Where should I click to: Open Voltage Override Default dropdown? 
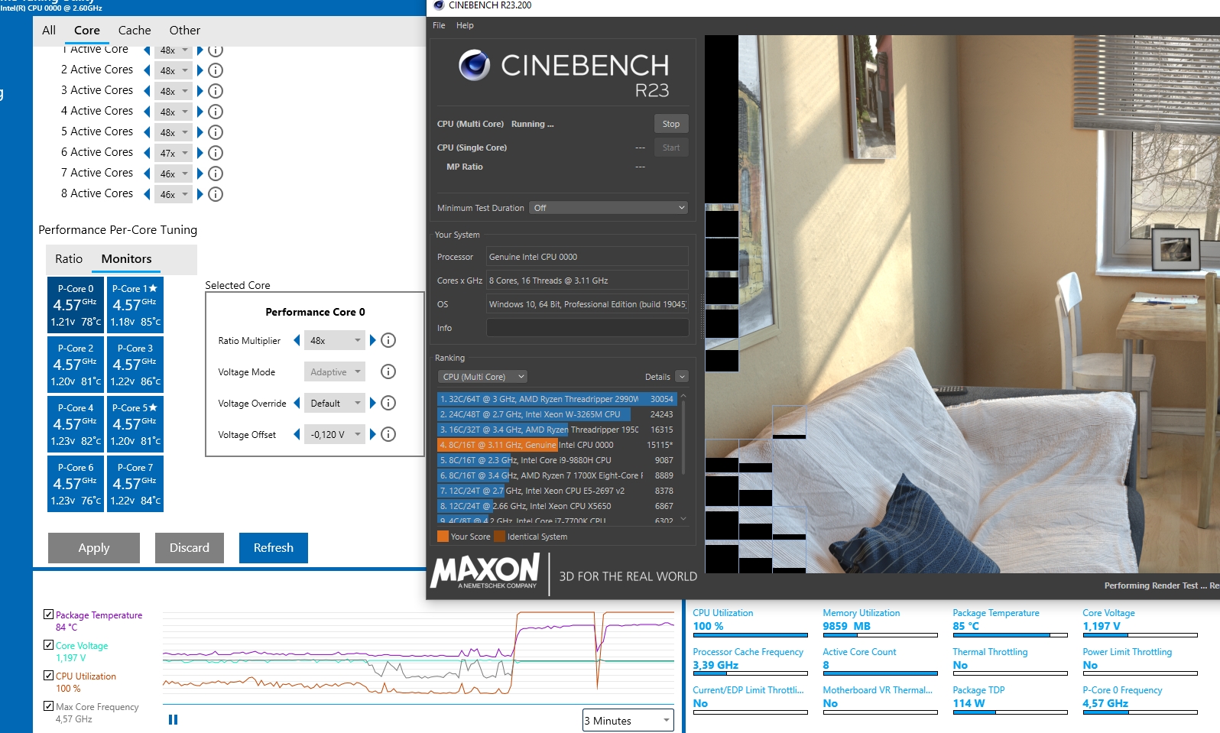coord(335,403)
